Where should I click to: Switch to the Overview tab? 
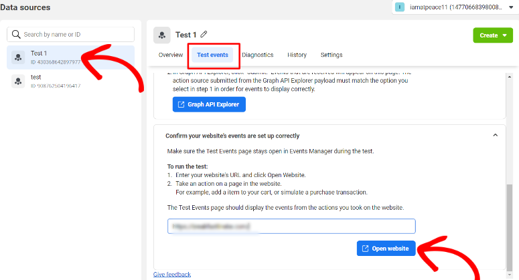171,55
